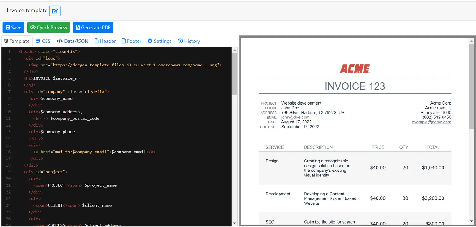This screenshot has width=476, height=227.
Task: Place cursor on the $company_name code line
Action: tap(56, 98)
